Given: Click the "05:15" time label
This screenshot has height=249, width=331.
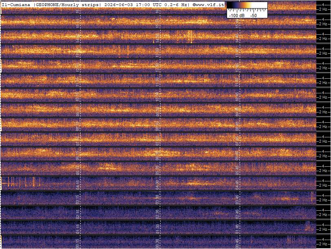Looking at the screenshot, I should [x=77, y=170].
